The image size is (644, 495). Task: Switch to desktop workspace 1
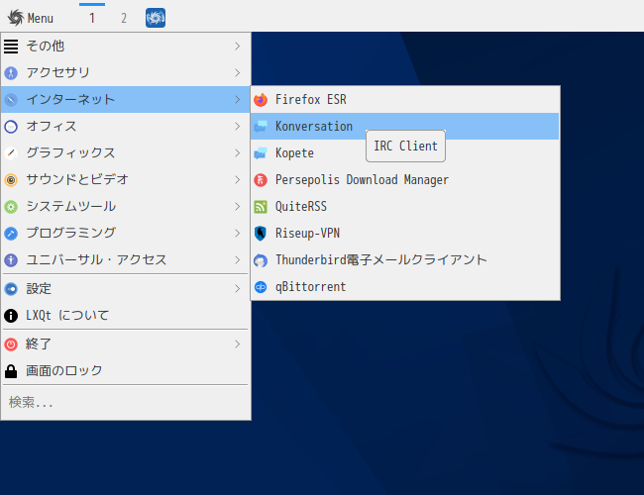pyautogui.click(x=92, y=18)
